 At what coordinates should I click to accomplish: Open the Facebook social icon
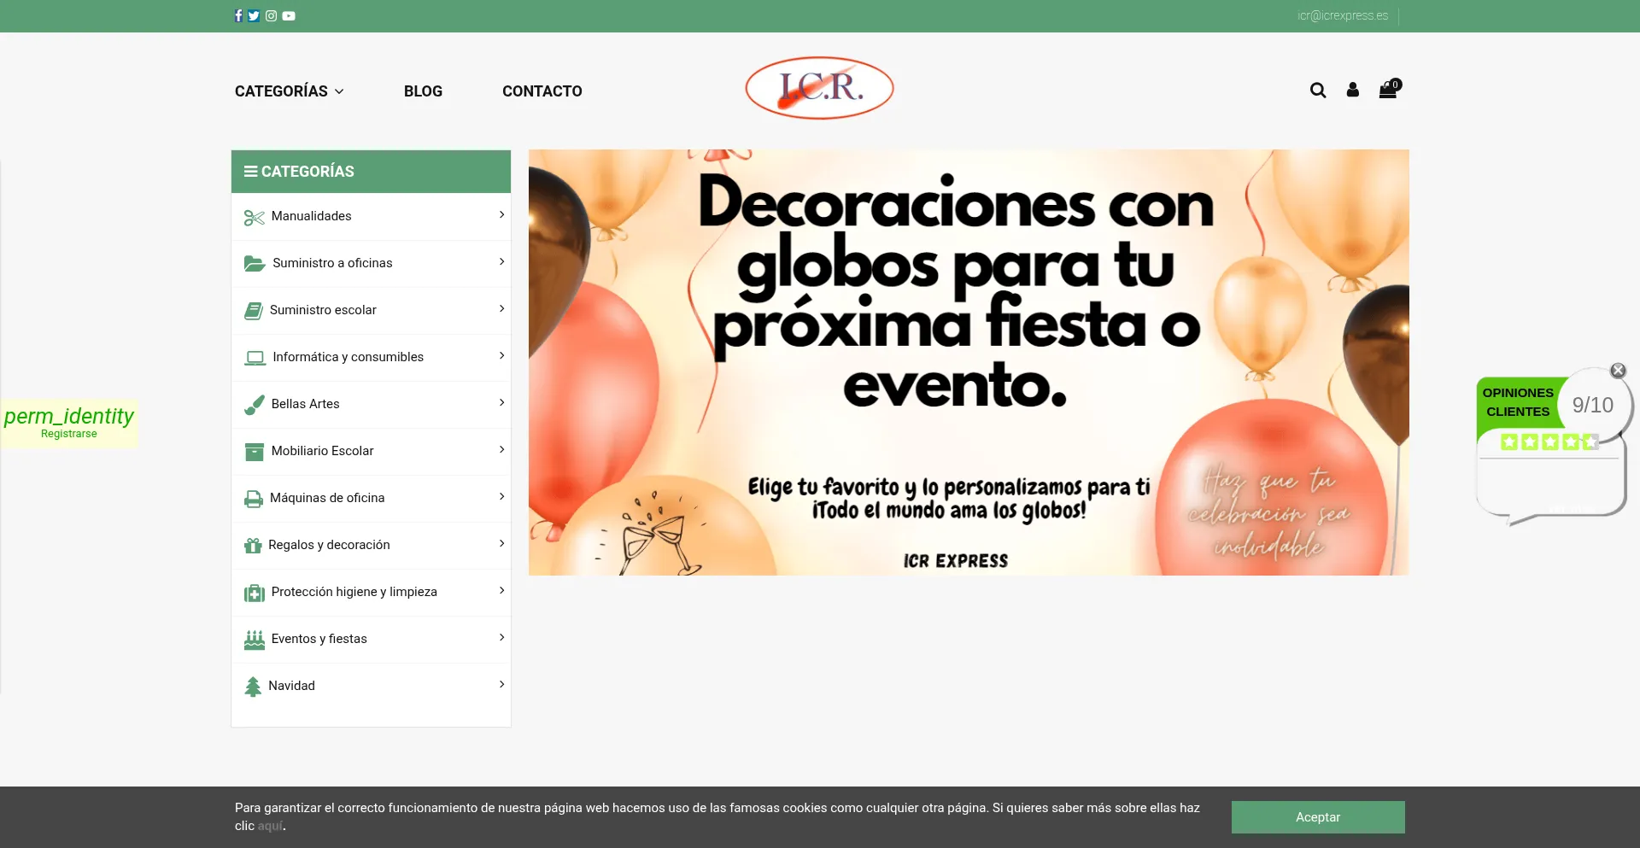[x=238, y=15]
